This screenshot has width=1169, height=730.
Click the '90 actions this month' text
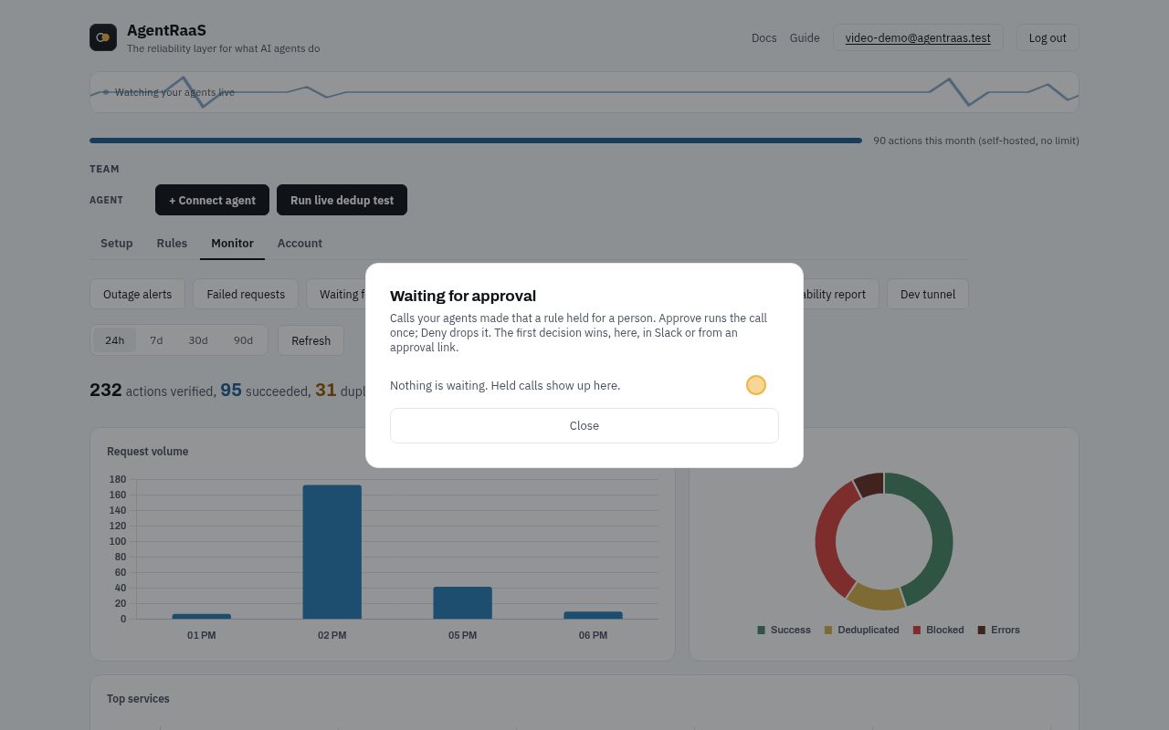tap(976, 141)
